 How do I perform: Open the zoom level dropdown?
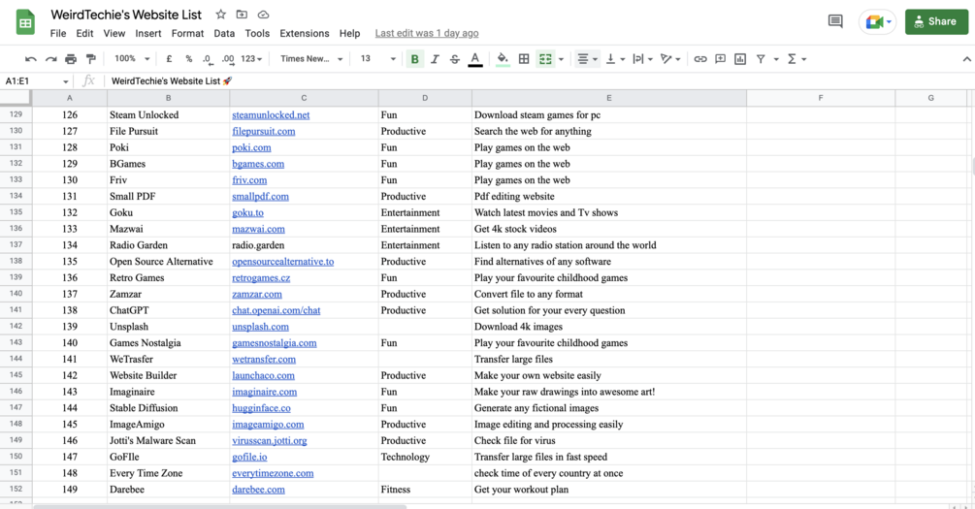[133, 59]
